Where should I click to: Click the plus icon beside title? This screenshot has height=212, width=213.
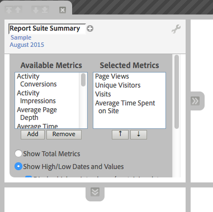90,28
